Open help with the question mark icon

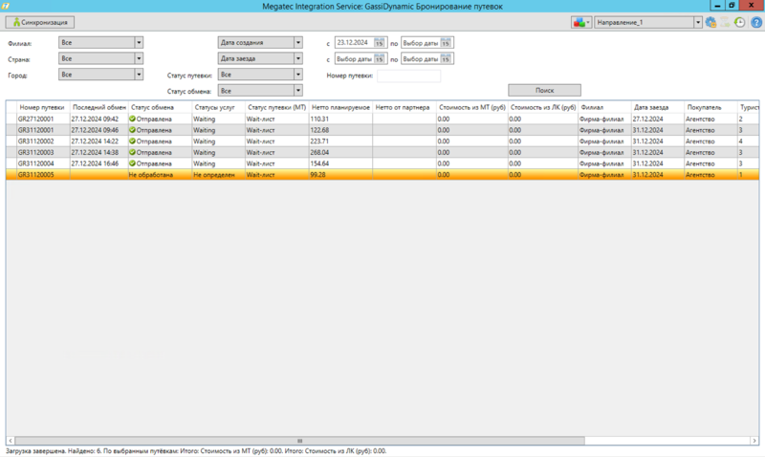754,22
